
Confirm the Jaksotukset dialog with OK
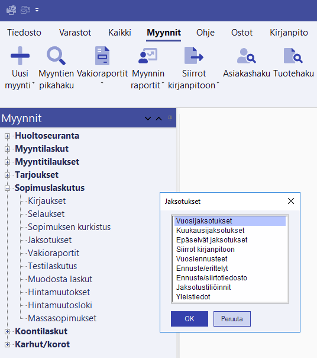click(x=189, y=319)
